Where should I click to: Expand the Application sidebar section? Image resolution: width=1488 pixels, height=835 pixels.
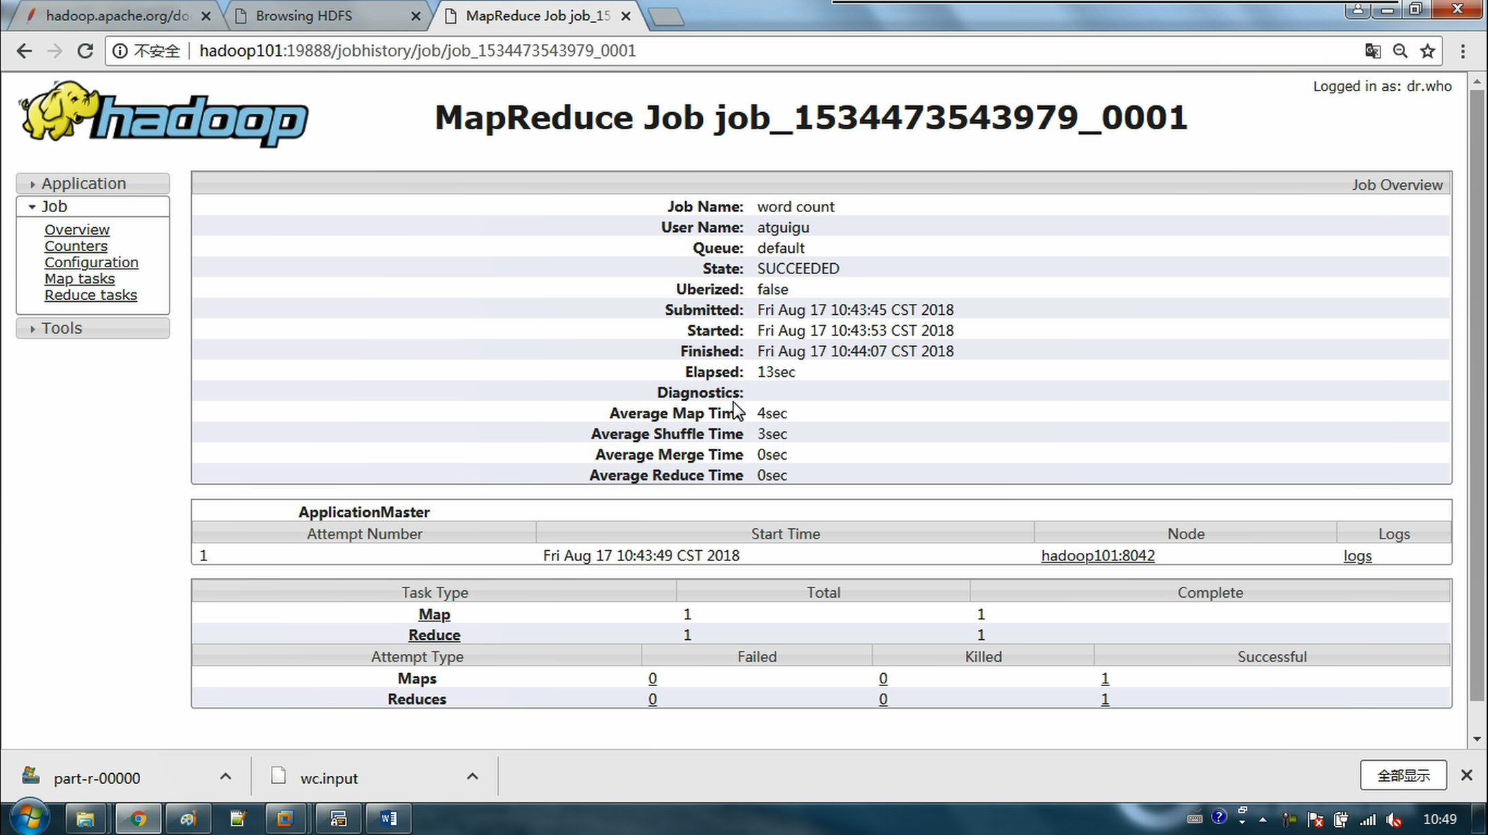83,184
